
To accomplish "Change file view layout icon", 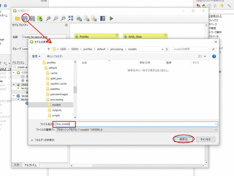I will point(200,56).
